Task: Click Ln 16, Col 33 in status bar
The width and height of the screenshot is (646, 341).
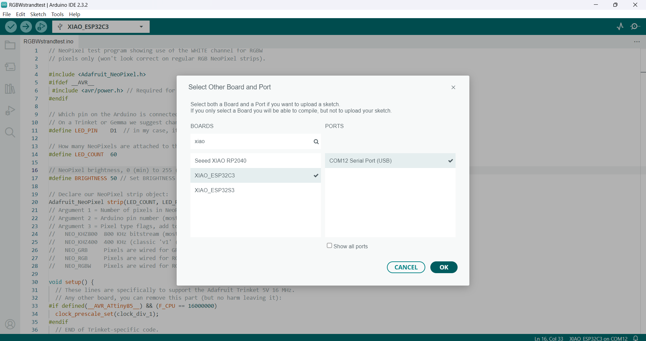Action: [x=548, y=338]
